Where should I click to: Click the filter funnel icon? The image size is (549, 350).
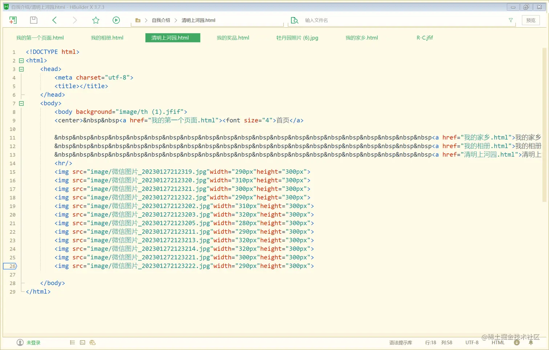click(x=511, y=20)
